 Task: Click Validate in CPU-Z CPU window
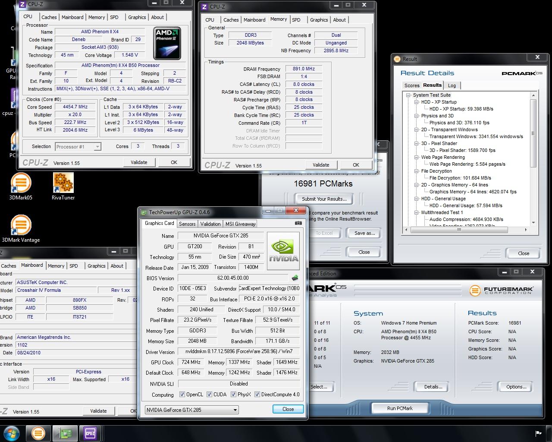pyautogui.click(x=139, y=162)
